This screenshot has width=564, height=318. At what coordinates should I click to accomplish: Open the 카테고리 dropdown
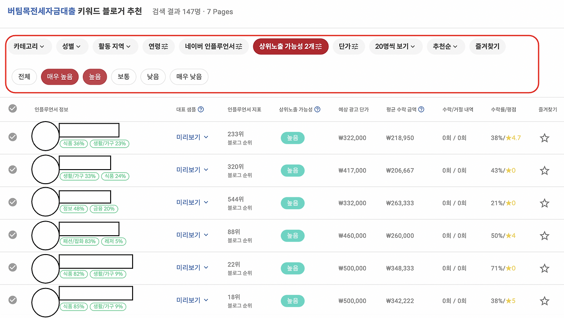[29, 46]
